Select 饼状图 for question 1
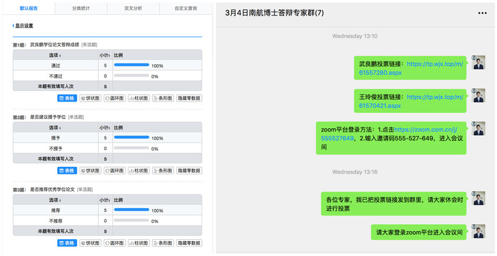 (x=90, y=98)
